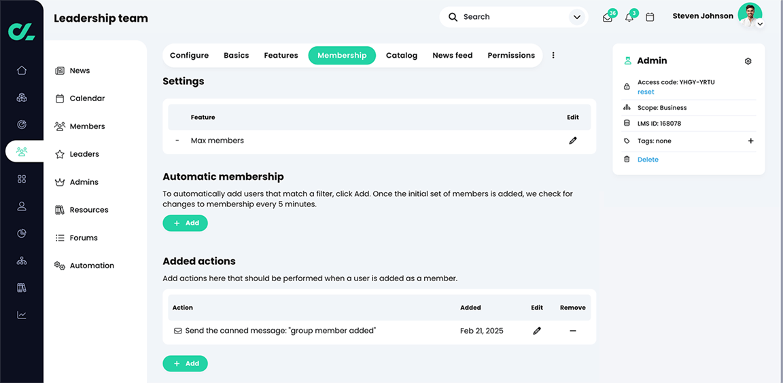Switch to the Permissions tab
Viewport: 783px width, 383px height.
(x=511, y=56)
